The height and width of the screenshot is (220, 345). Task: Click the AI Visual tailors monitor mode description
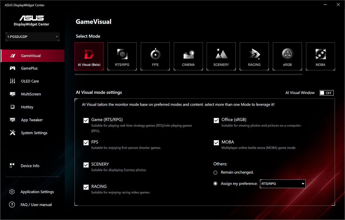click(x=178, y=104)
